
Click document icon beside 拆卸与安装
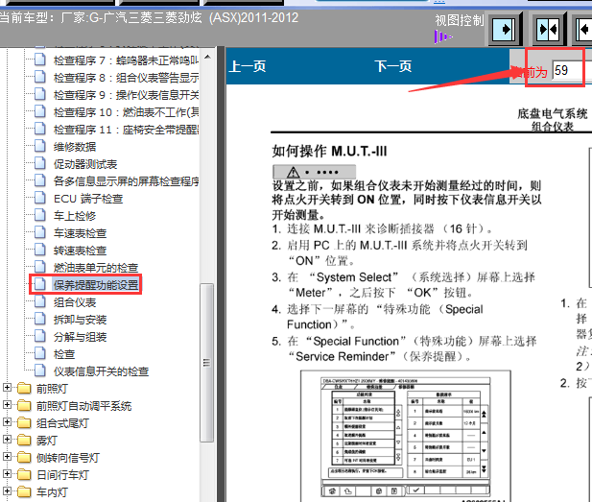(40, 320)
